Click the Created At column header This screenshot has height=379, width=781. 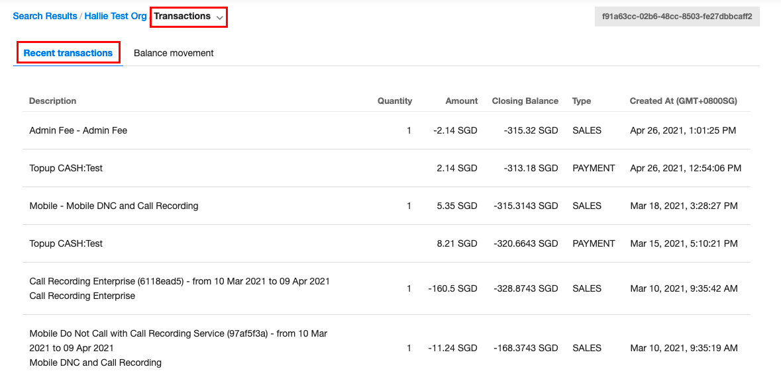684,101
